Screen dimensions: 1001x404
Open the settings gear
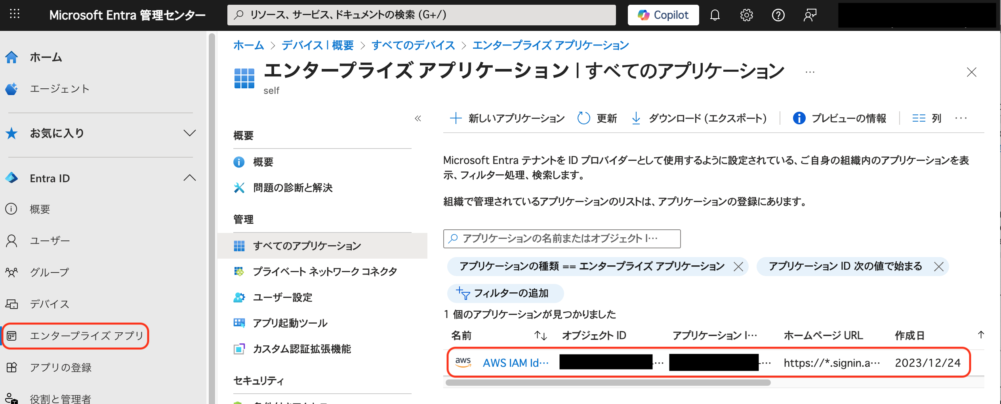747,15
